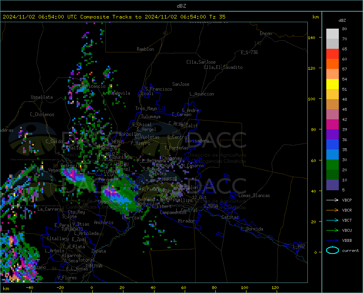Select the green 30 dBZ color swatch
This screenshot has height=293, width=363.
click(332, 165)
